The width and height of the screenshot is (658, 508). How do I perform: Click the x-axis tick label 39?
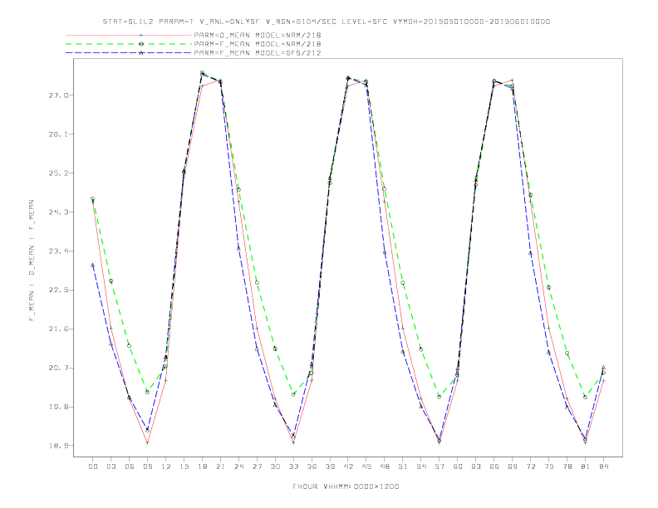(x=331, y=466)
